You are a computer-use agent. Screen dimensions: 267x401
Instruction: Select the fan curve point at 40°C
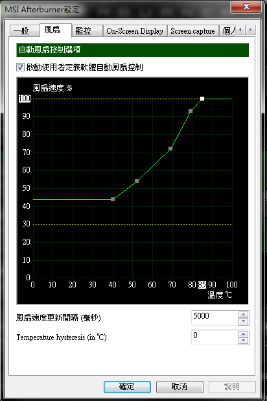(113, 199)
